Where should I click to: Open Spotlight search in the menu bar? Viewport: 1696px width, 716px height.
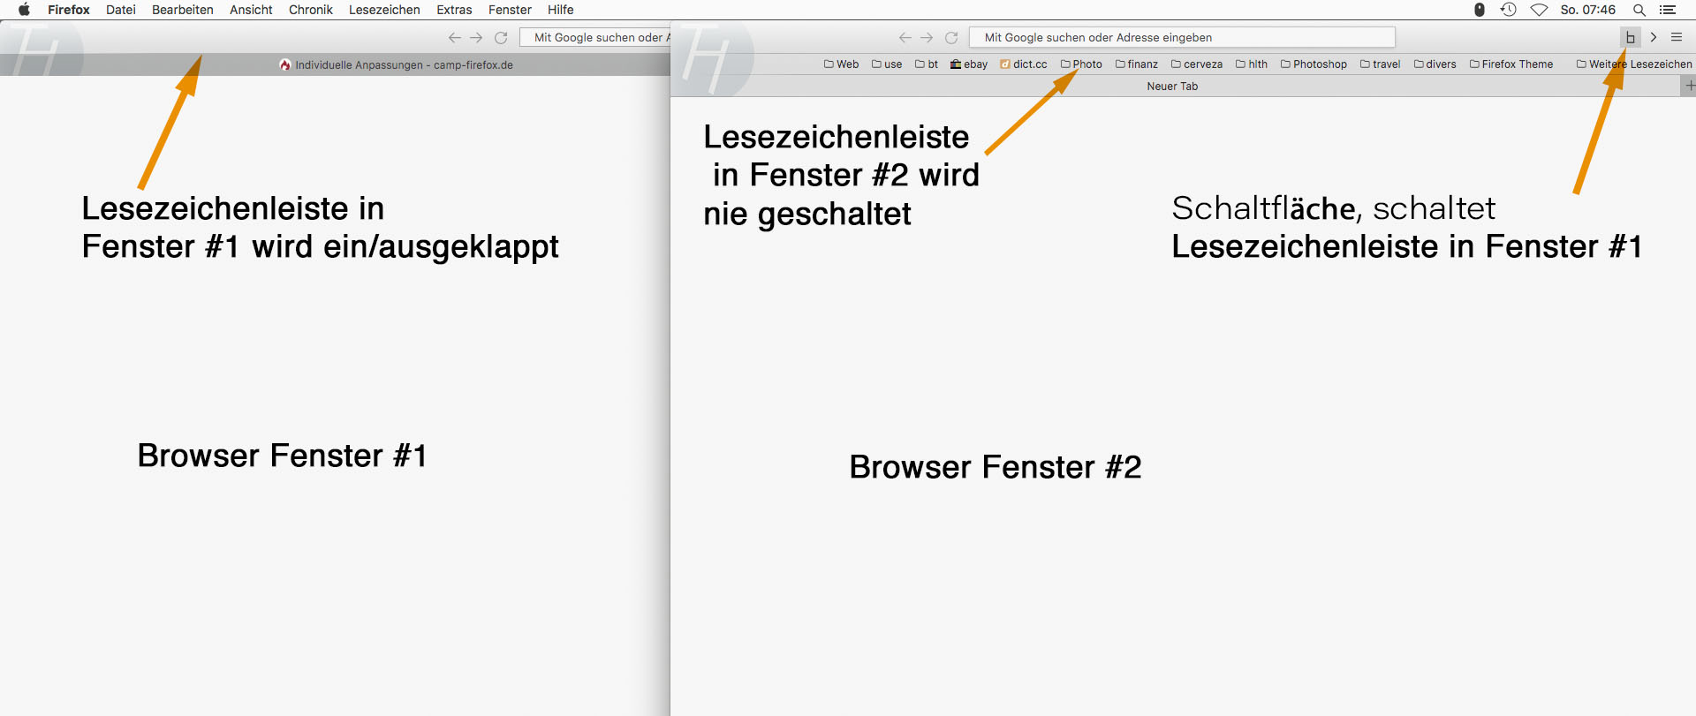1639,10
